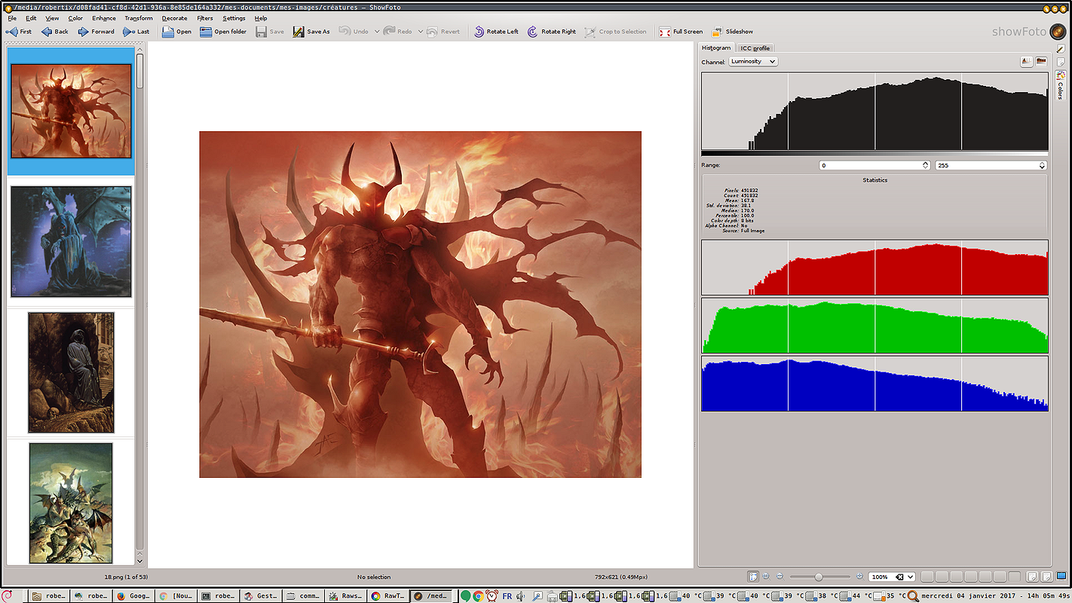
Task: Click the FR keyboard layout indicator
Action: pyautogui.click(x=507, y=595)
